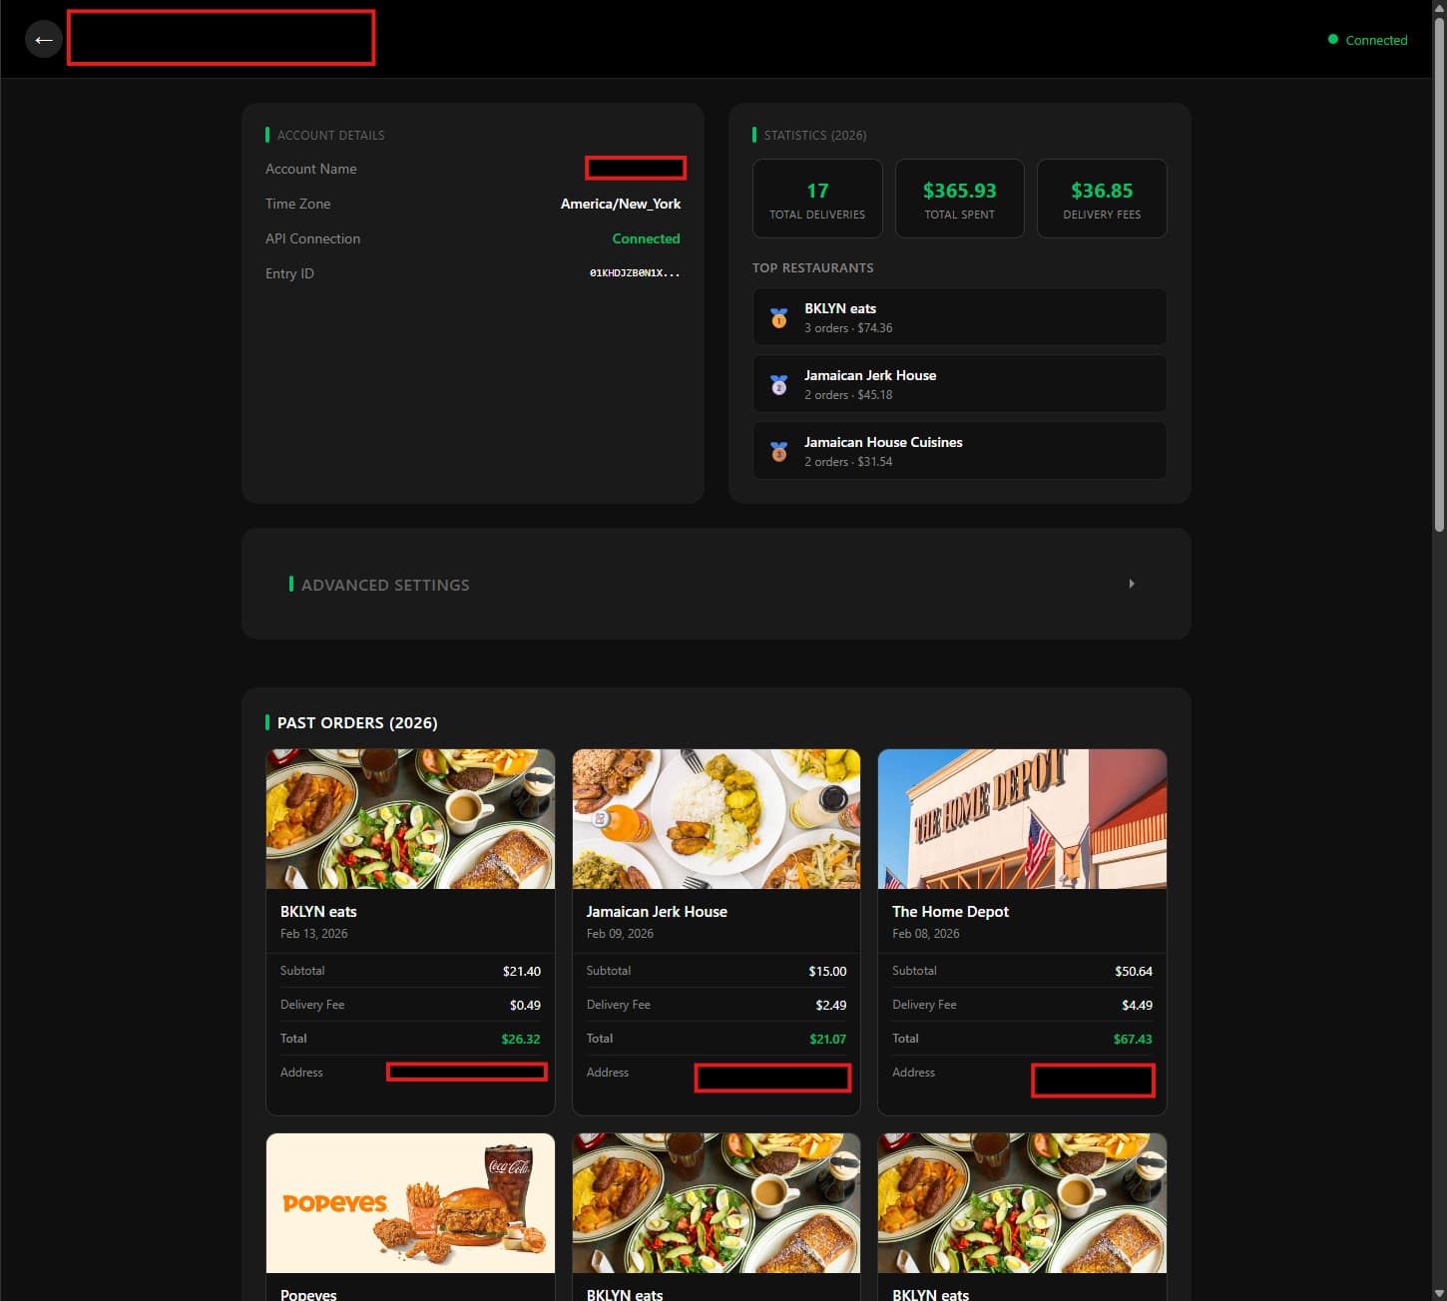Select the 17 Total Deliveries stat card
Viewport: 1447px width, 1301px height.
pos(817,199)
